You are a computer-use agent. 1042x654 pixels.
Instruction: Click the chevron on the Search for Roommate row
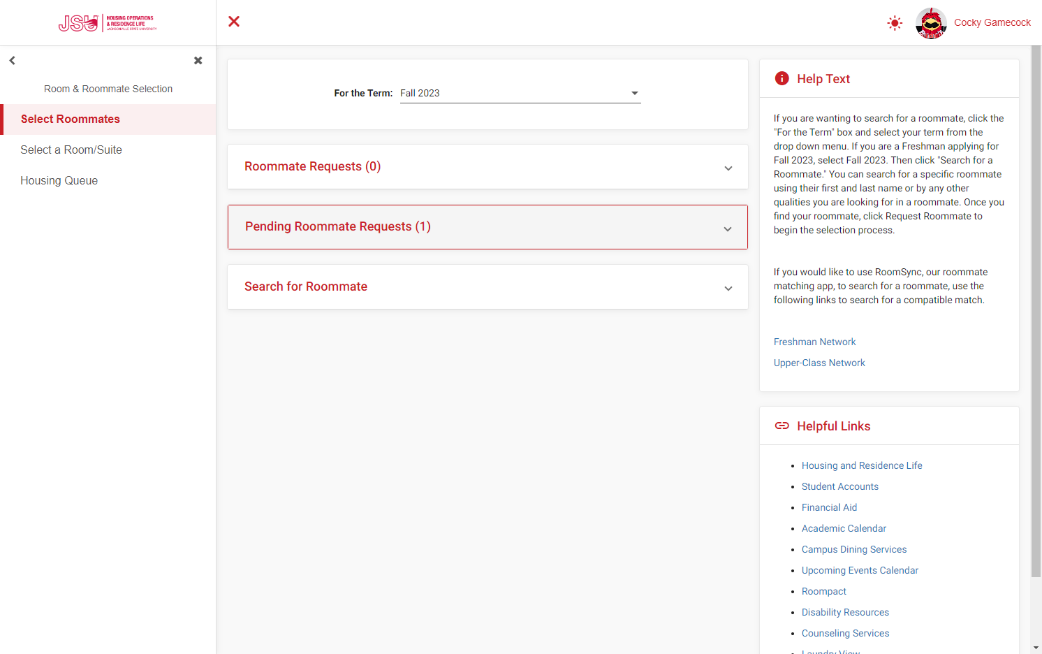click(728, 289)
